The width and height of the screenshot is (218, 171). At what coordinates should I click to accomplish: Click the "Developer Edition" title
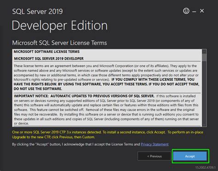60,26
